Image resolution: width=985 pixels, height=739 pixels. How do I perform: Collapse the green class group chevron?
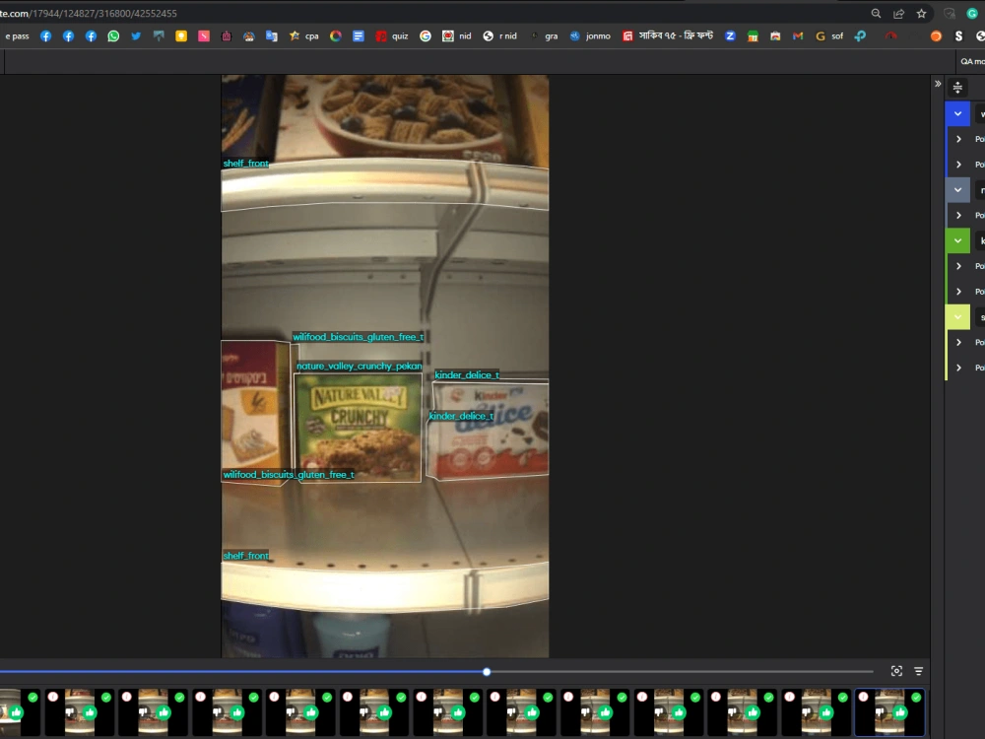coord(957,240)
